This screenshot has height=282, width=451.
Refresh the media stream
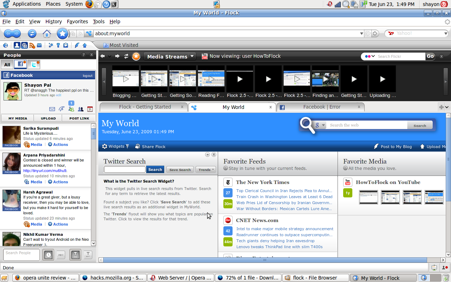pos(126,56)
